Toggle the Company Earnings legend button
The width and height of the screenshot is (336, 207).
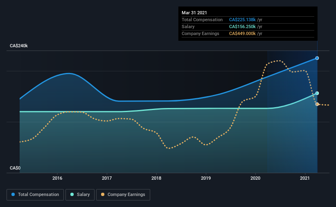click(x=123, y=195)
